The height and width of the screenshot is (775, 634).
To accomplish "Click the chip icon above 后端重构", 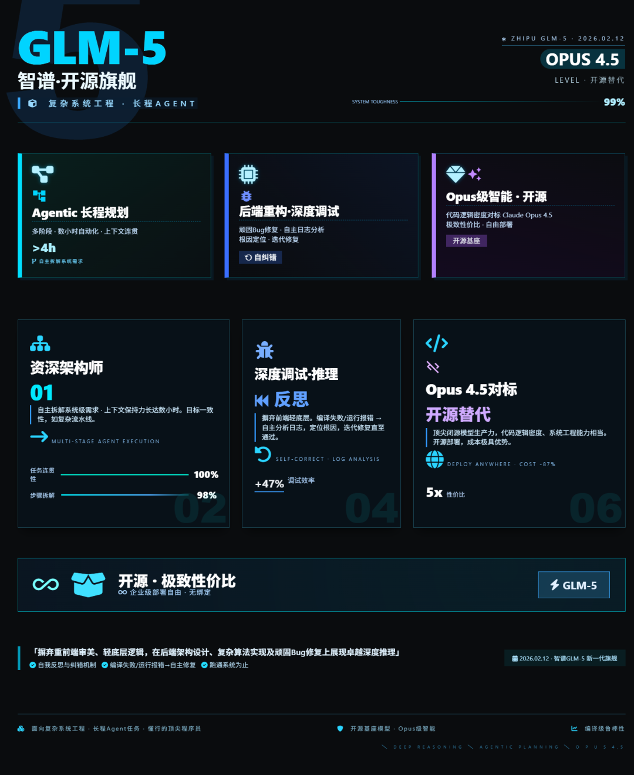I will (248, 174).
